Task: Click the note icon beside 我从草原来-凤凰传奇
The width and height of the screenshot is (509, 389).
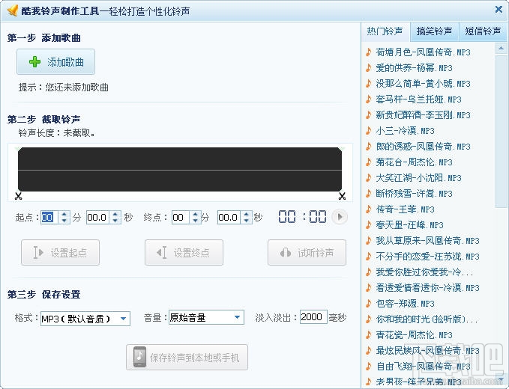Action: click(368, 241)
